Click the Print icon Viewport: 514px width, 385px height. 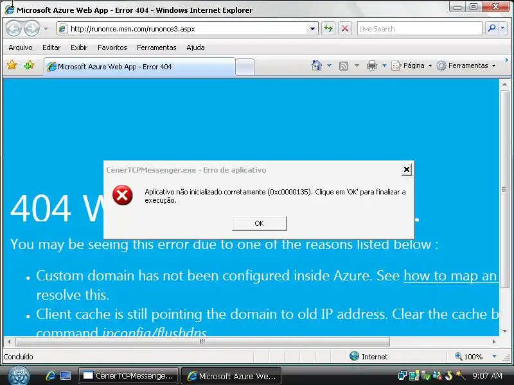(372, 65)
